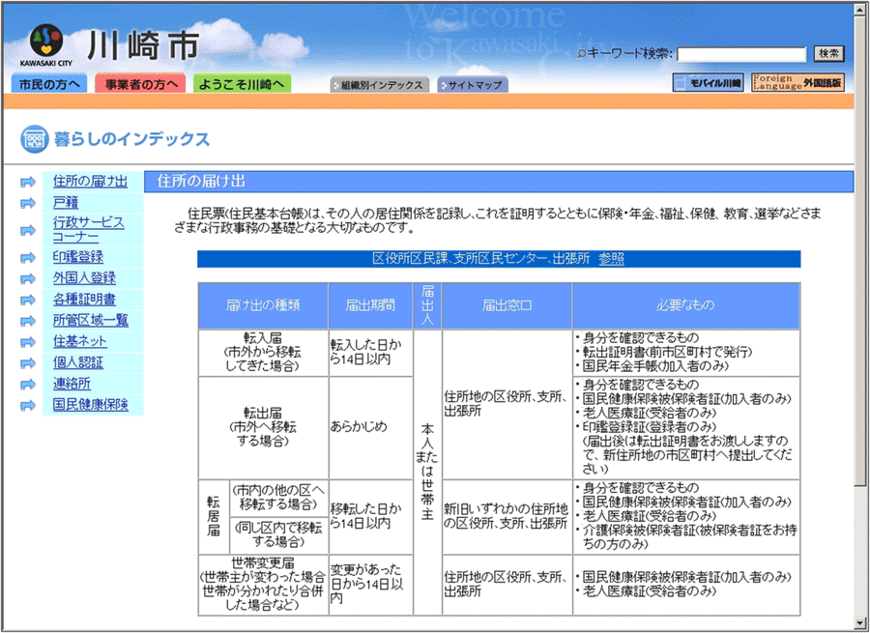Open the Foreign Language 外国語版 banner
The height and width of the screenshot is (633, 870).
[x=797, y=83]
